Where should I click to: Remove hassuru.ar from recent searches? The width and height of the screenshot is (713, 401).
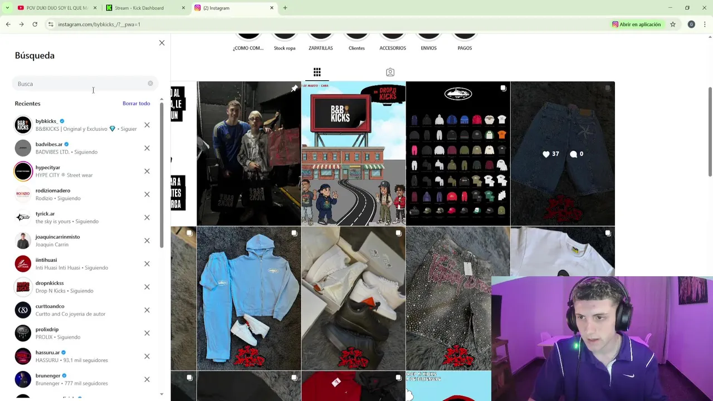[147, 356]
